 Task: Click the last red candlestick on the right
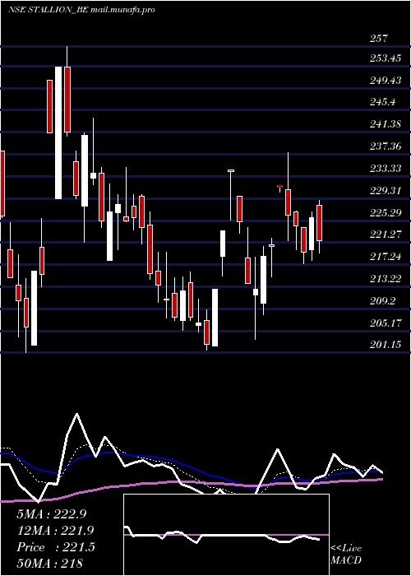pyautogui.click(x=319, y=223)
